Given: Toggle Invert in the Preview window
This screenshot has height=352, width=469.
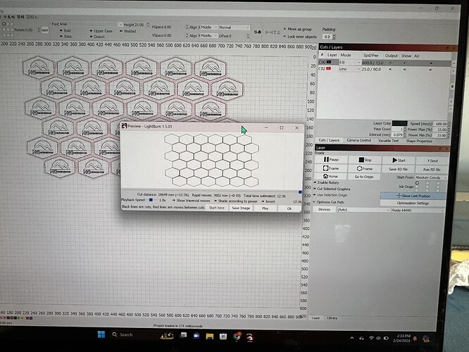Looking at the screenshot, I should coord(268,201).
